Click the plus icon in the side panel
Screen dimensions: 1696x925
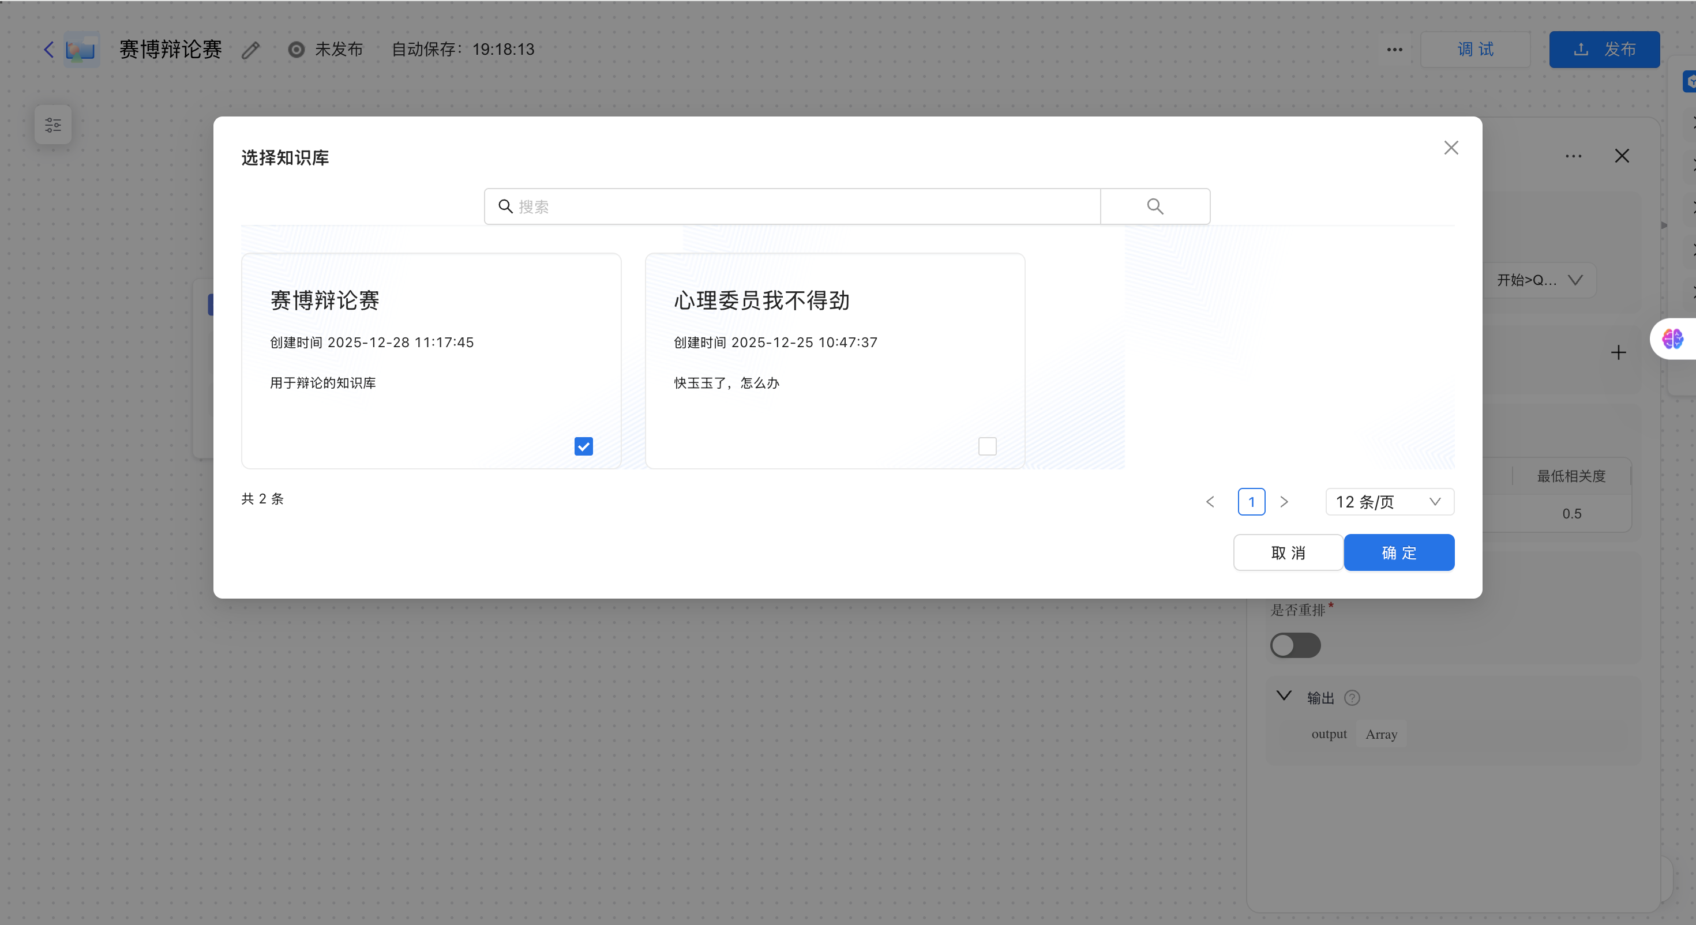coord(1618,353)
